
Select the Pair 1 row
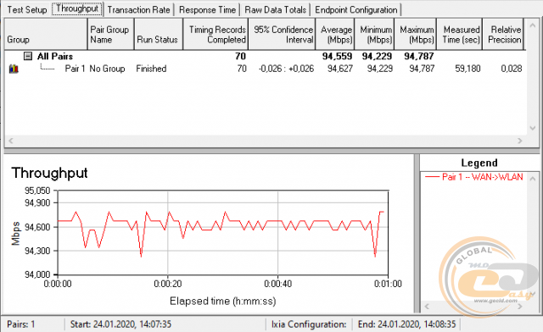[x=265, y=69]
